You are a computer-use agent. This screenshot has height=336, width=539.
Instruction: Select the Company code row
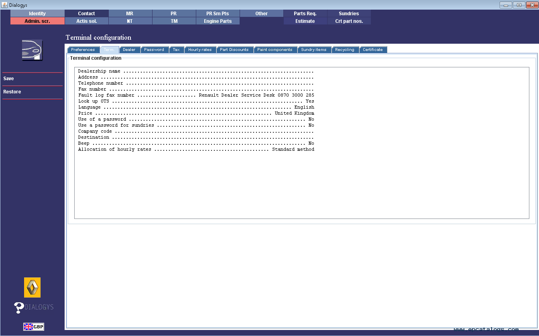(x=196, y=131)
